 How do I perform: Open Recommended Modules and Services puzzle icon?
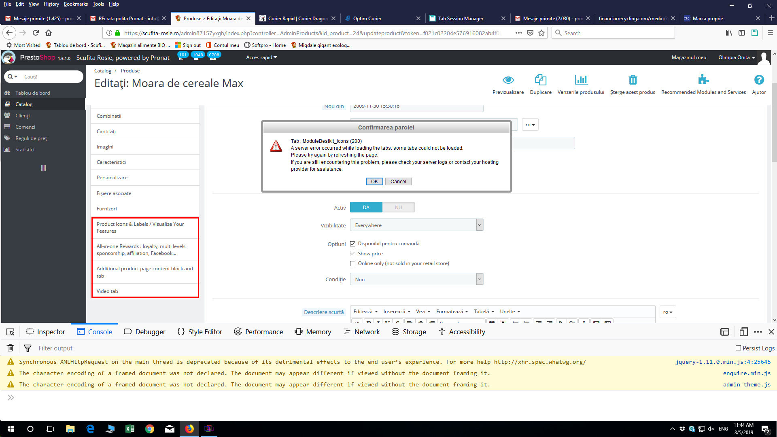click(703, 80)
